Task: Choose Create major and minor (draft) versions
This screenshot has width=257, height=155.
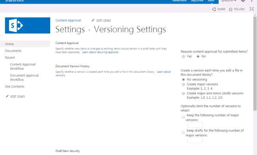Action: 183,94
